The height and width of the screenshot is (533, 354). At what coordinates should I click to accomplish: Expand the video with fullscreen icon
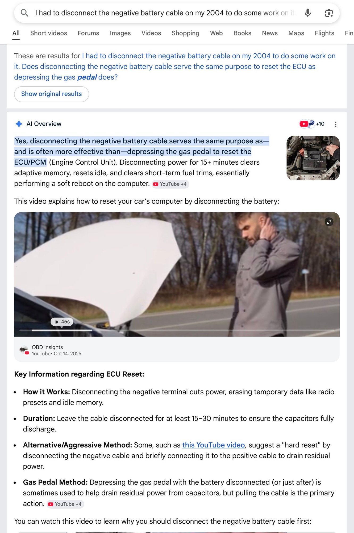[329, 222]
